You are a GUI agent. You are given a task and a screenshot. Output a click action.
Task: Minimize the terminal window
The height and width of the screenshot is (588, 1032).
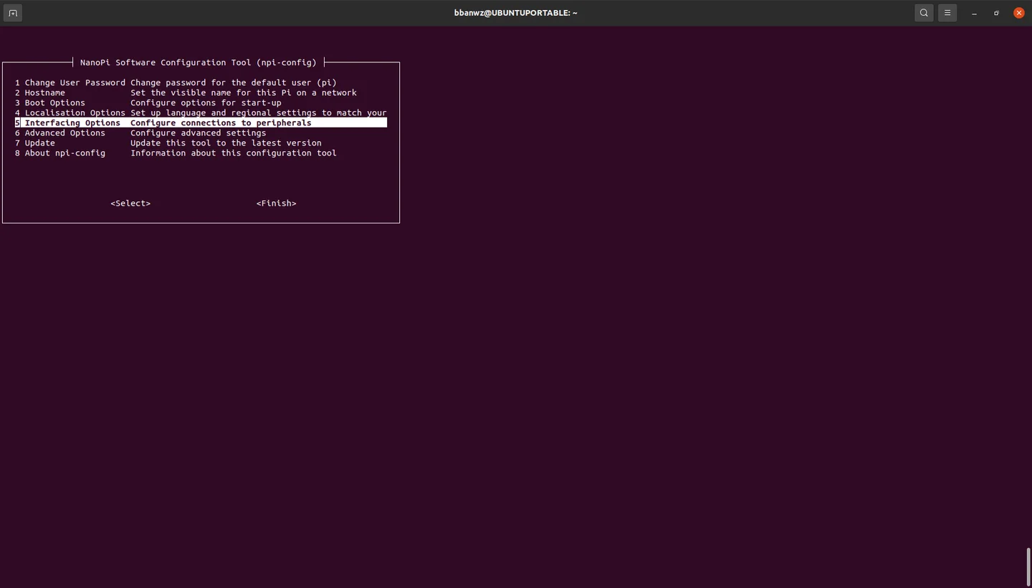pos(974,13)
